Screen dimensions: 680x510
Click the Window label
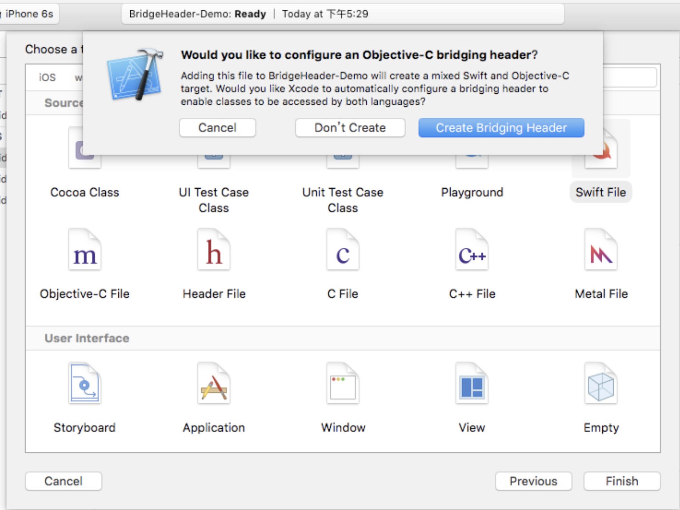pos(343,427)
